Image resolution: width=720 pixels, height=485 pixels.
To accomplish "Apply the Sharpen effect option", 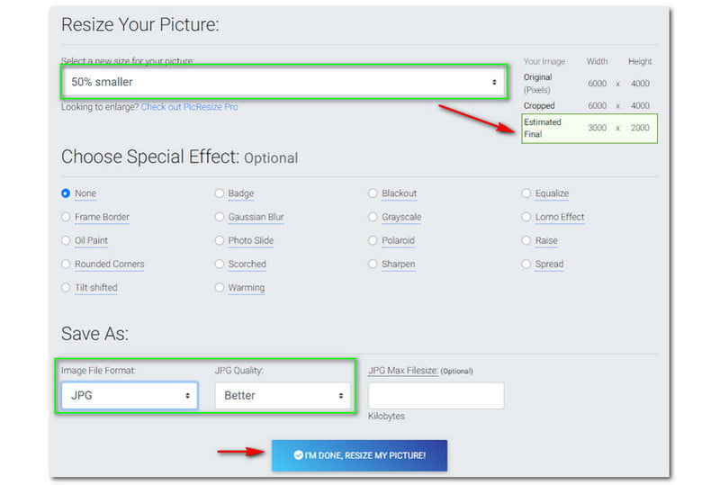I will tap(373, 264).
